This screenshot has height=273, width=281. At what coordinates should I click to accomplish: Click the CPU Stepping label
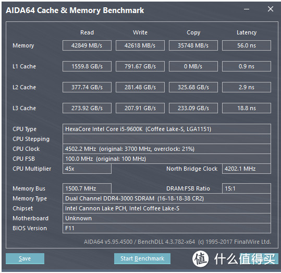31,139
